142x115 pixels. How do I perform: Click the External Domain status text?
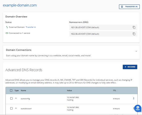pos(17,27)
